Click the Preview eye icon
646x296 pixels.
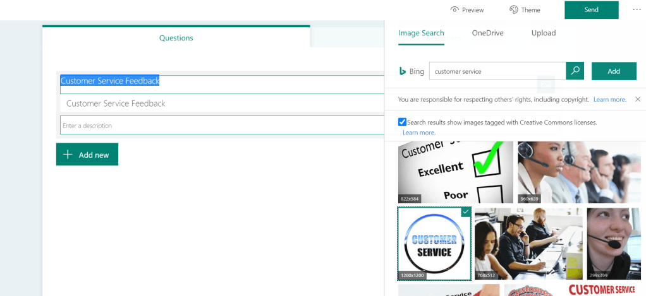[454, 10]
